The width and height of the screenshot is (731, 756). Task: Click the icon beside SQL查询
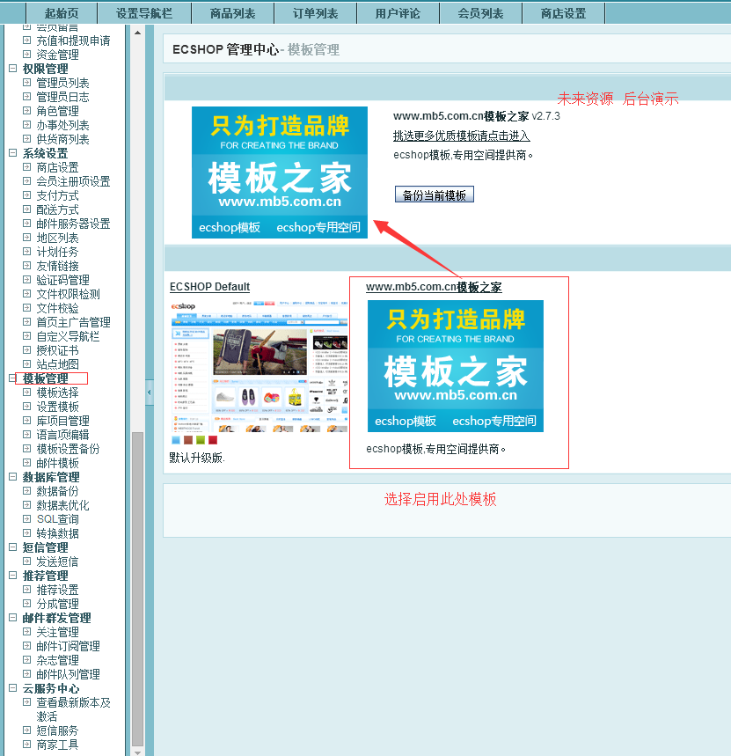tap(27, 518)
